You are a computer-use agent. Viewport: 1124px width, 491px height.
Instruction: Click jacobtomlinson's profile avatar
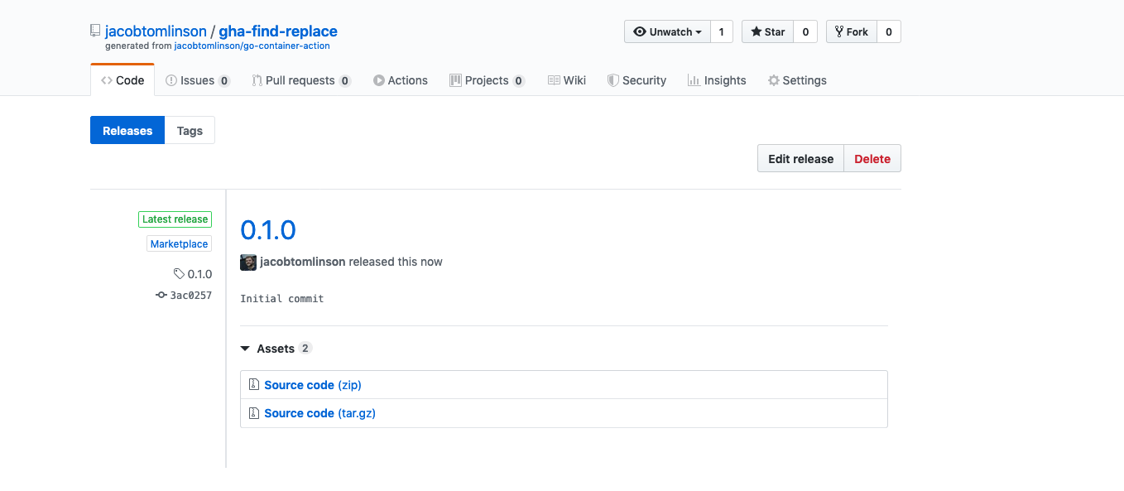tap(247, 262)
